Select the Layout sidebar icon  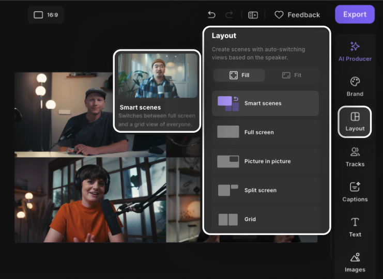click(355, 121)
